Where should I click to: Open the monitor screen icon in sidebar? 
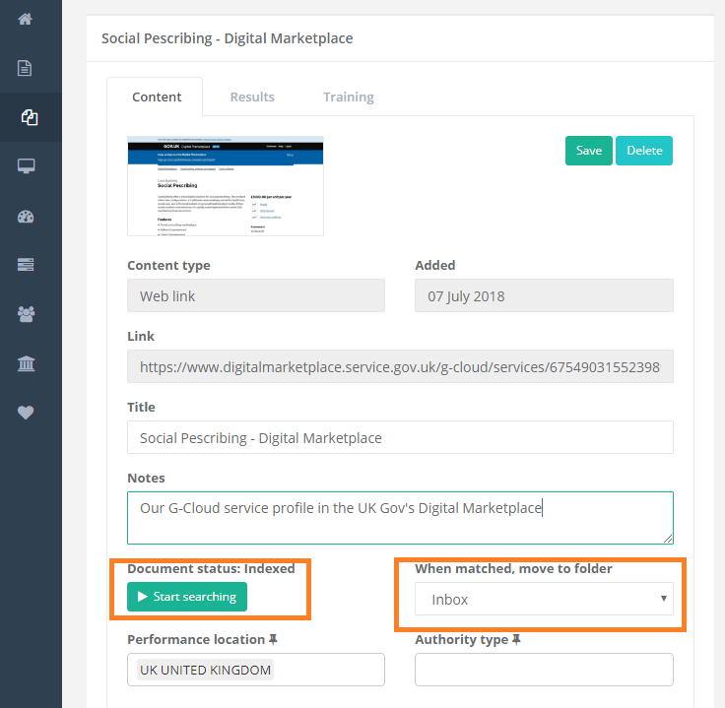pyautogui.click(x=26, y=165)
